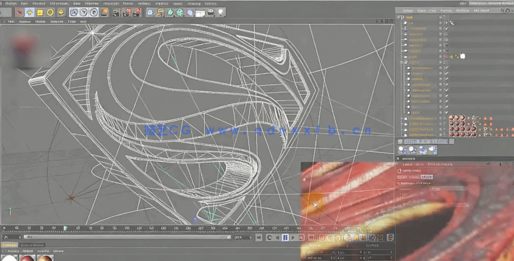Click Render to Picture Viewer

(127, 12)
